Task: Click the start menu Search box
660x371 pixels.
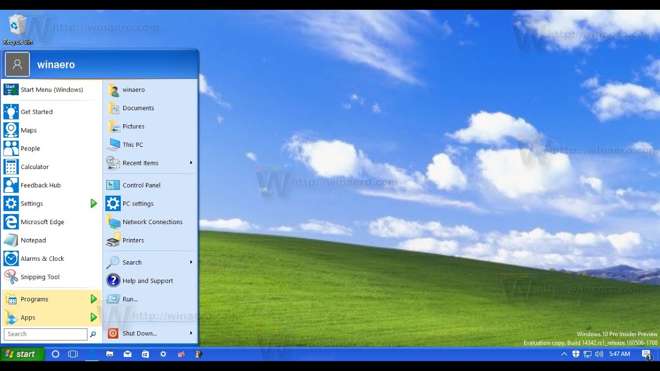Action: tap(45, 334)
